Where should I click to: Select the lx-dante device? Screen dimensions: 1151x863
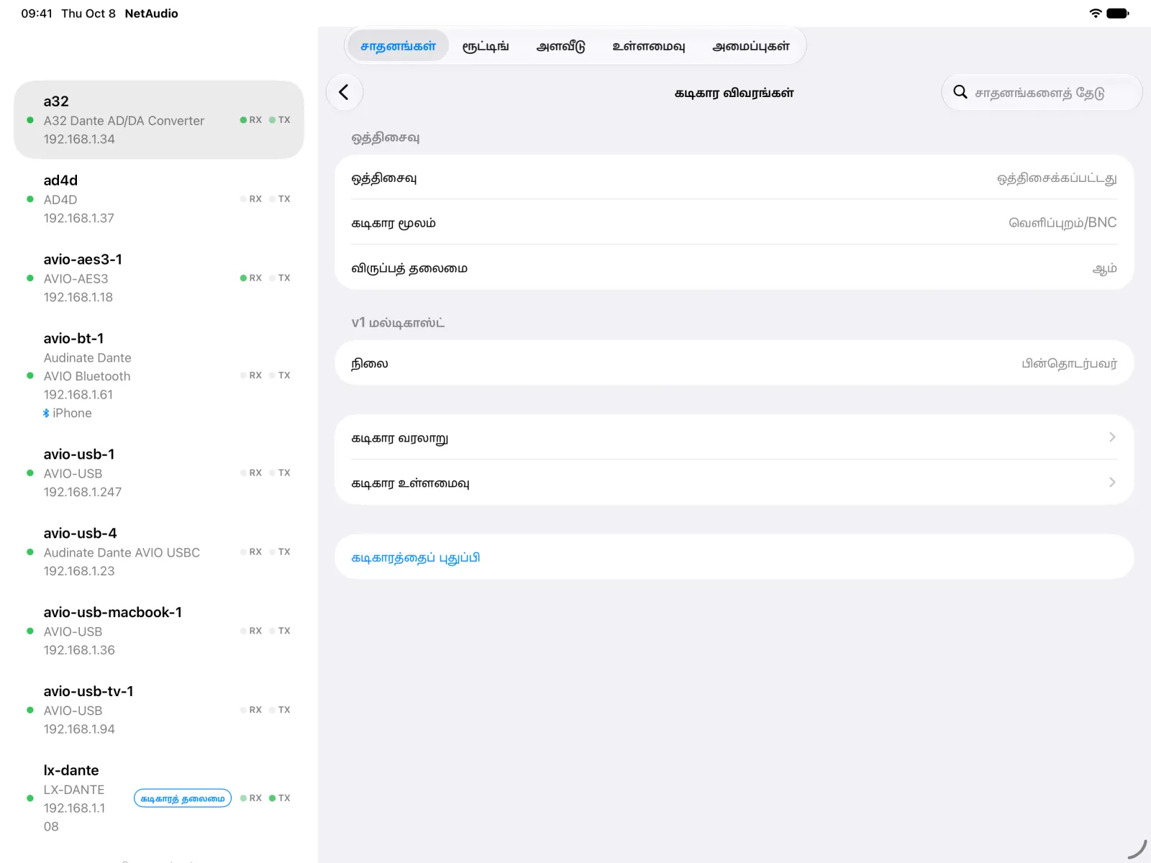click(159, 798)
